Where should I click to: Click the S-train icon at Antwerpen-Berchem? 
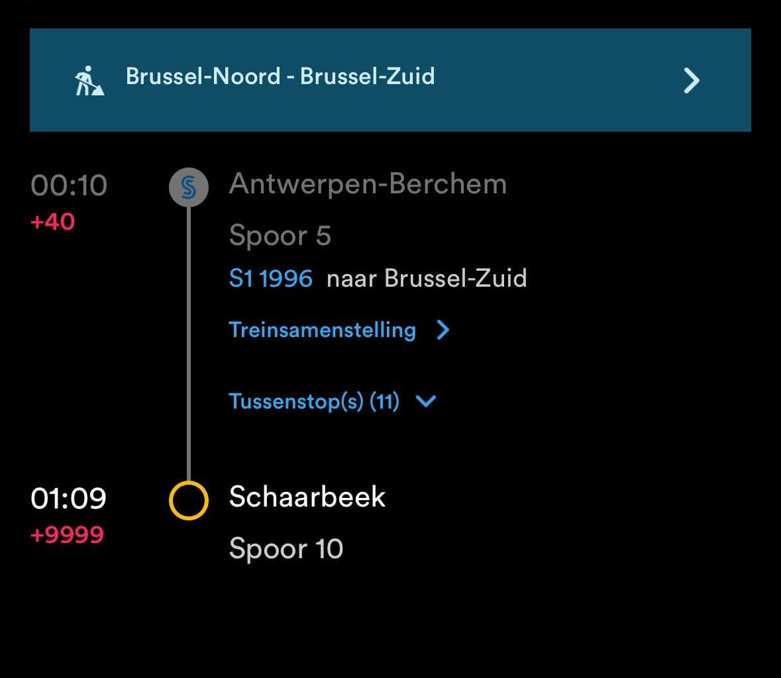click(189, 187)
